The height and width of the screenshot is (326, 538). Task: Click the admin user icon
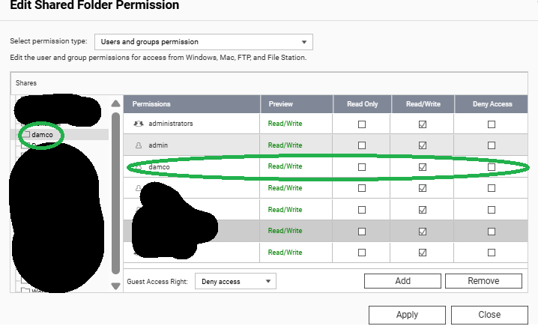[x=138, y=145]
